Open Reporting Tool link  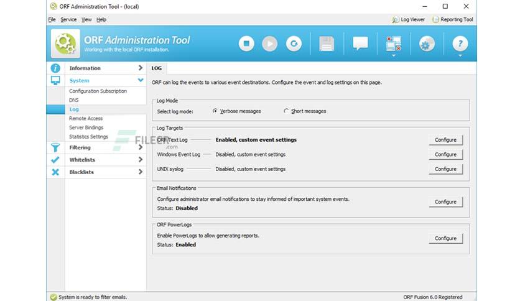457,19
